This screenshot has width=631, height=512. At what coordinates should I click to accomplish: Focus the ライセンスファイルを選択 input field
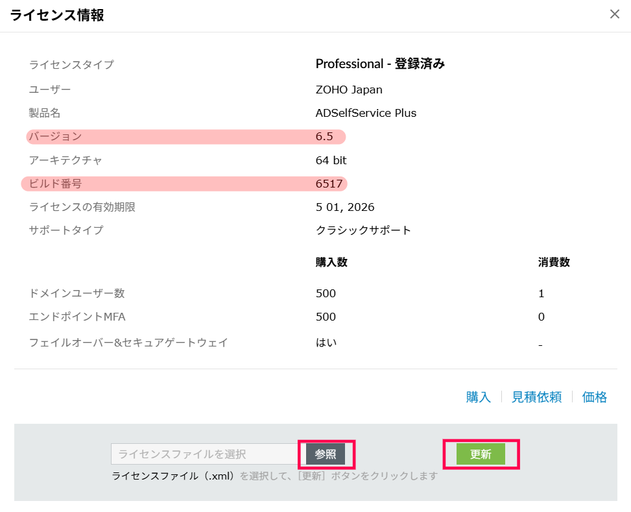[204, 454]
